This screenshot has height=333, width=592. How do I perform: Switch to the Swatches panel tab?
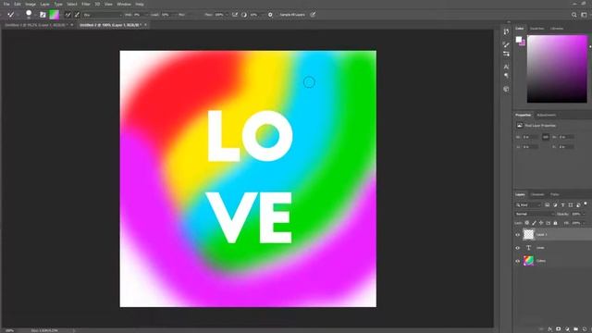pyautogui.click(x=536, y=29)
